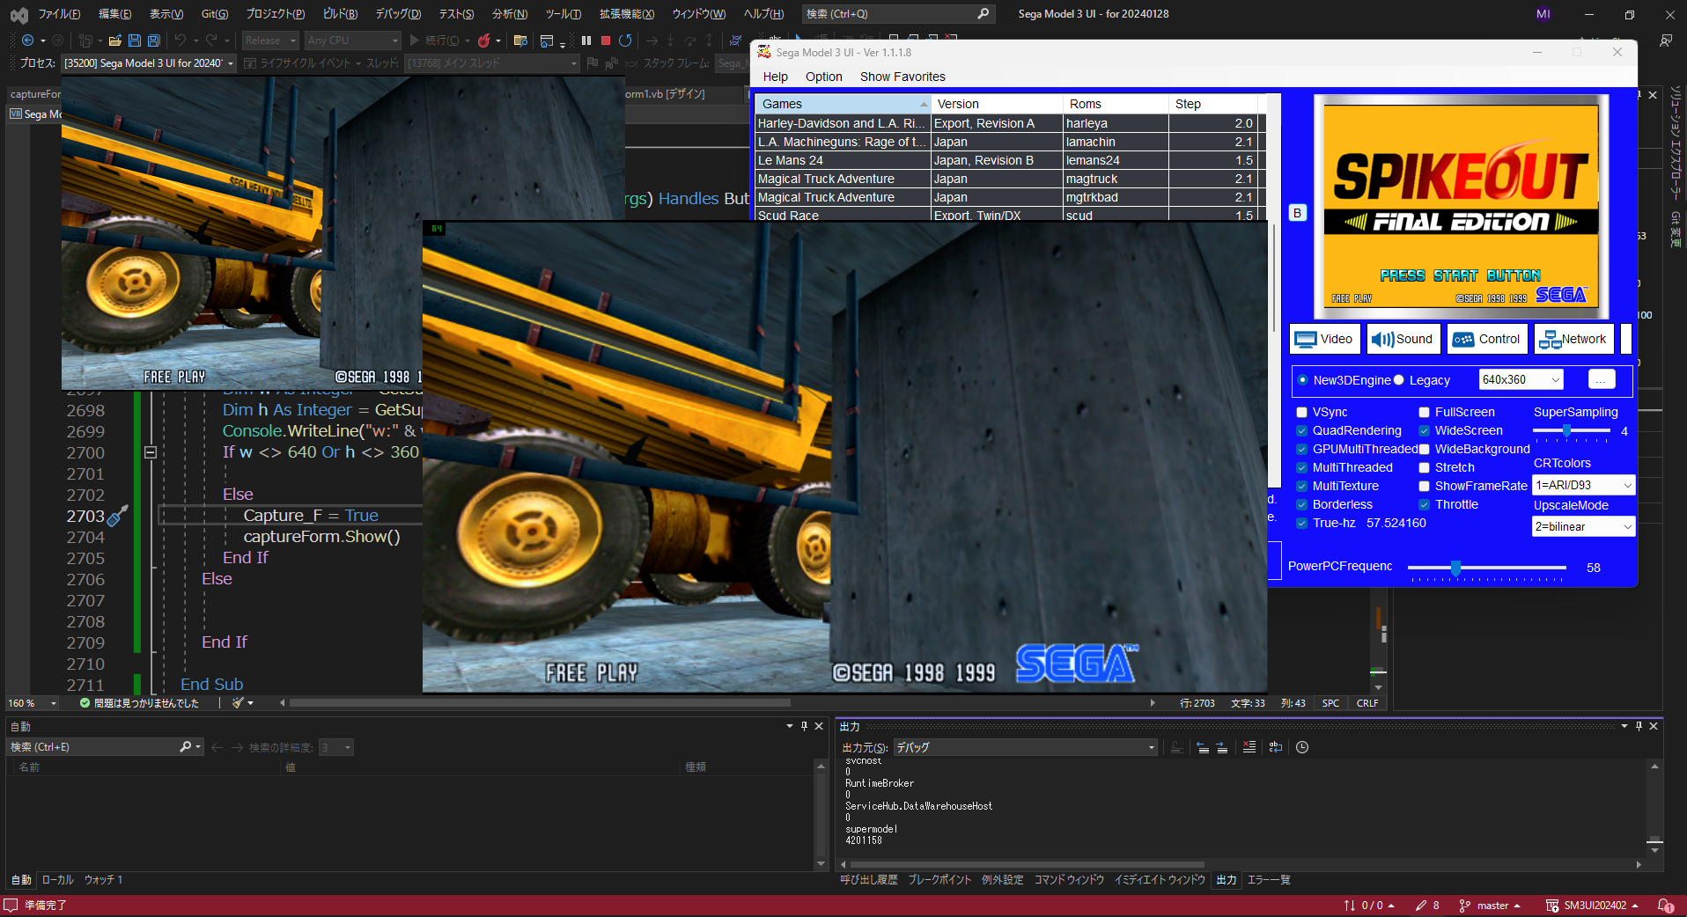Toggle the GPUMultiThreaded checkbox

[x=1301, y=450]
